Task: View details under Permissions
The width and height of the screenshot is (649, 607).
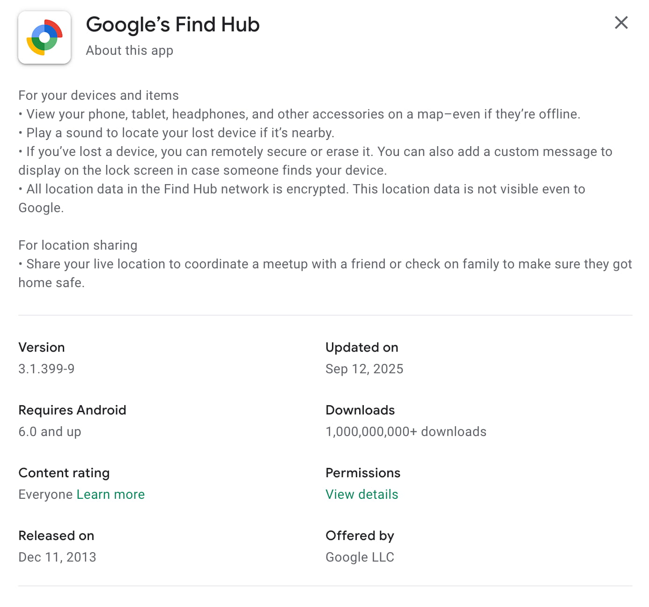Action: pos(361,494)
